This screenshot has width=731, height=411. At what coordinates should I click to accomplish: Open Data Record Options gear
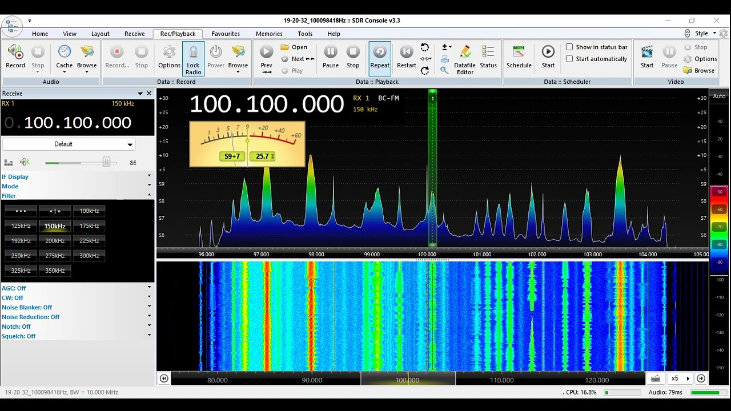point(169,53)
